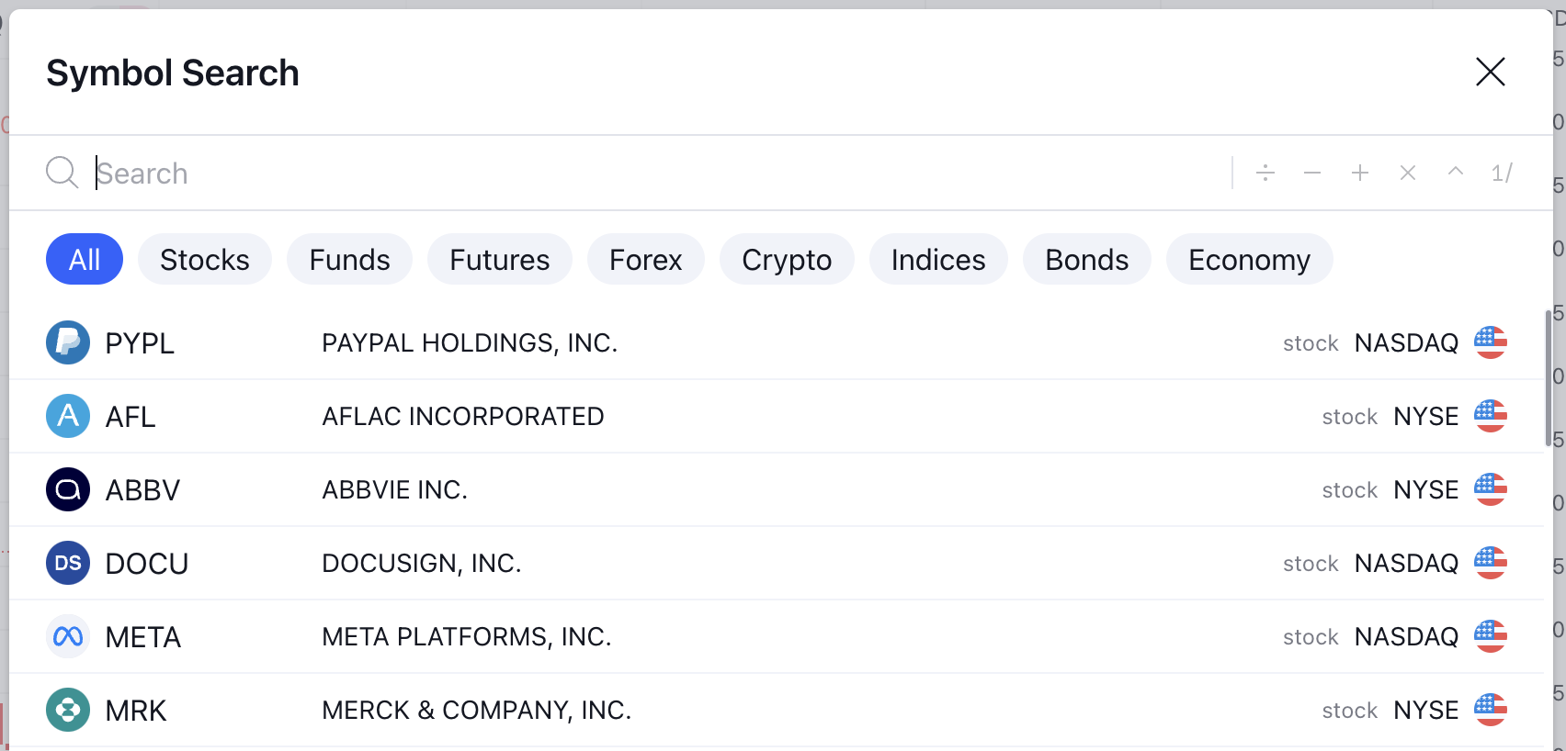Viewport: 1566px width, 751px height.
Task: Click the PayPal logo icon
Action: 68,342
